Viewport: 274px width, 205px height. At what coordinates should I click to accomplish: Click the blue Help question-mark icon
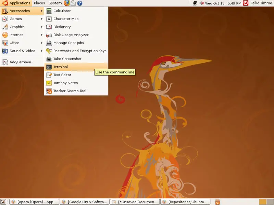coord(80,3)
